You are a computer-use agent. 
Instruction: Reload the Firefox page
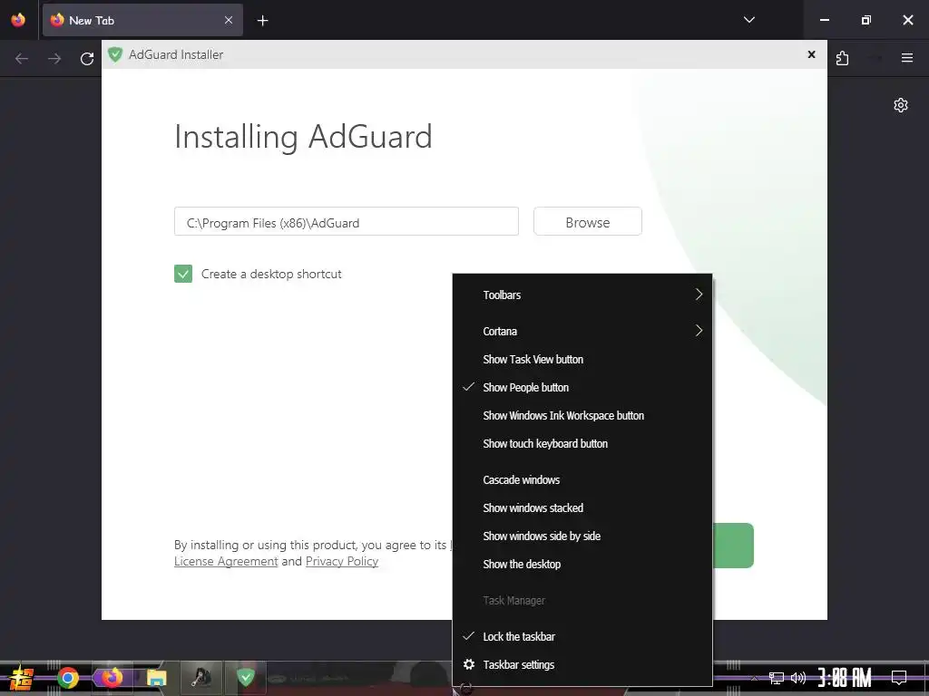[87, 58]
